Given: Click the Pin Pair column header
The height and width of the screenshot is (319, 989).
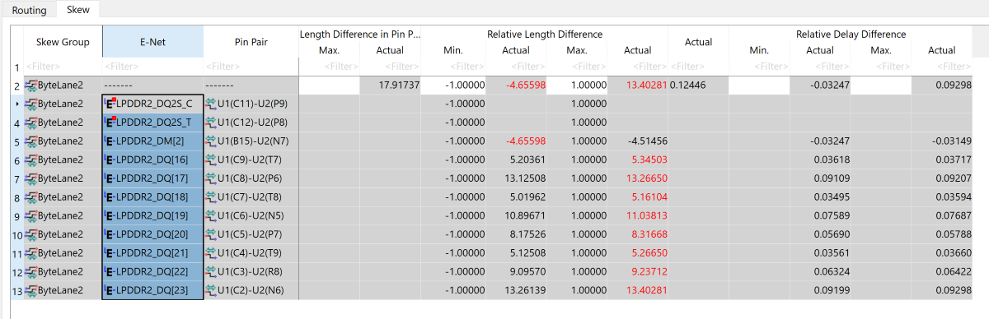Looking at the screenshot, I should (251, 41).
